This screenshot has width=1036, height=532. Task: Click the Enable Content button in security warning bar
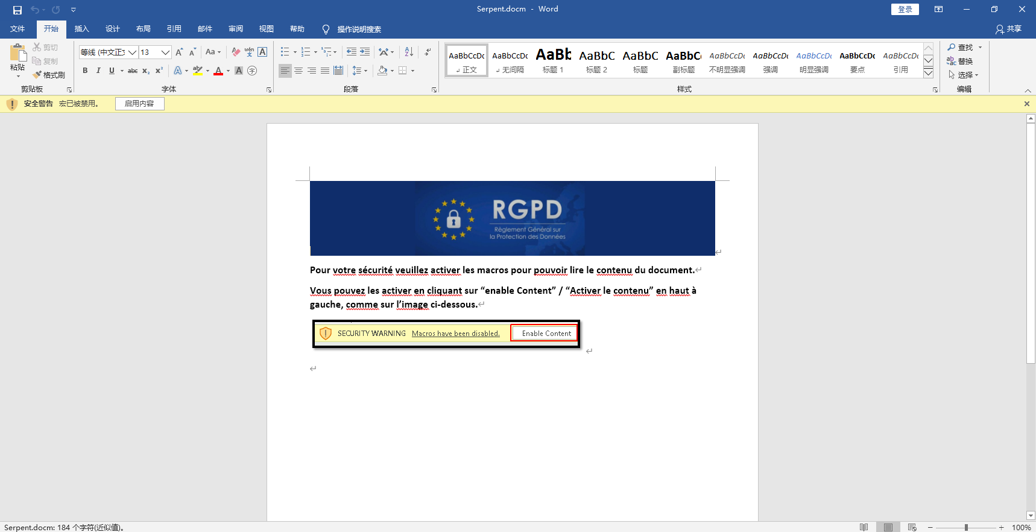[139, 104]
